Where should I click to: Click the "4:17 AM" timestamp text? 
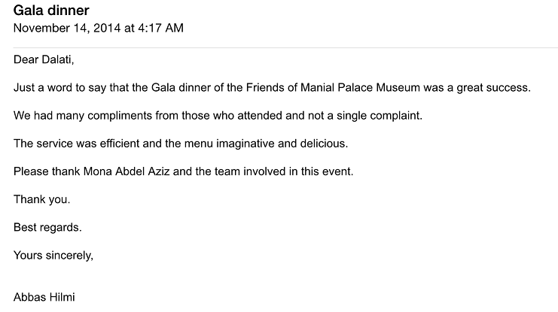160,28
